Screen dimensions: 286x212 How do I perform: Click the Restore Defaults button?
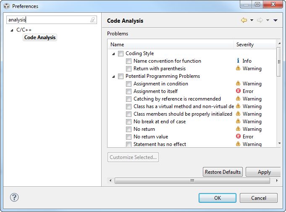tap(223, 172)
